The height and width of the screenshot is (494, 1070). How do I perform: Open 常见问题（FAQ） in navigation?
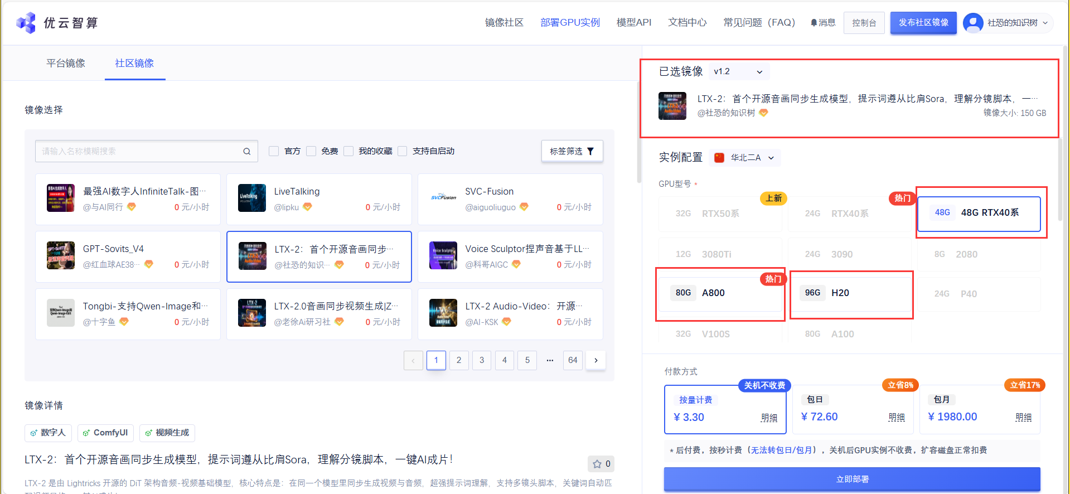[x=759, y=22]
